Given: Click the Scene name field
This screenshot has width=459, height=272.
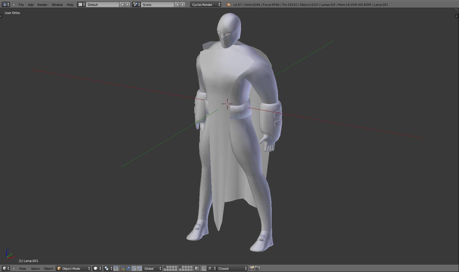Looking at the screenshot, I should [x=158, y=4].
